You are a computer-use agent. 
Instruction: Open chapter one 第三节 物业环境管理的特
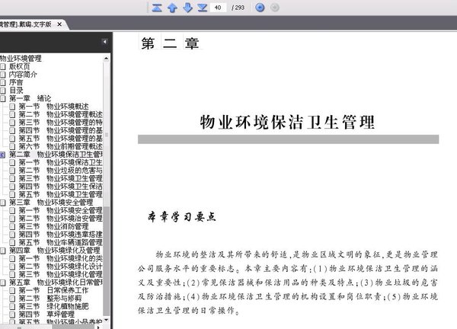(x=61, y=123)
